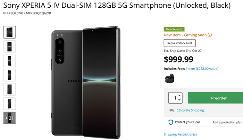Screen dimensions: 243x140
Task: Click the green Preorder button
Action: click(216, 98)
